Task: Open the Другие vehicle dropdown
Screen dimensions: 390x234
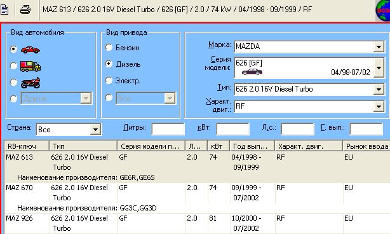Action: click(x=86, y=99)
